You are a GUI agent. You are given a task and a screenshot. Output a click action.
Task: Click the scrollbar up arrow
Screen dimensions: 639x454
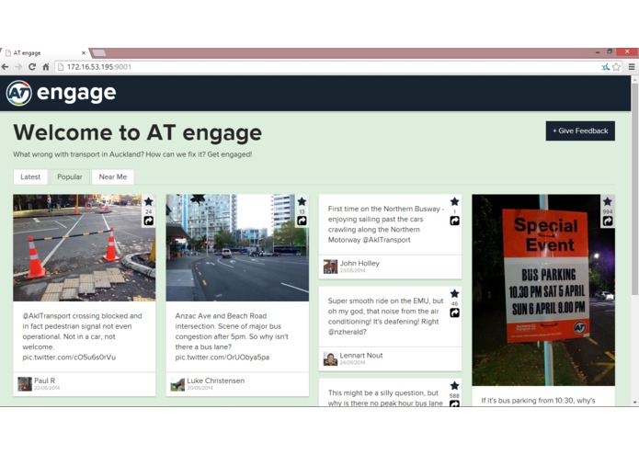pos(634,79)
